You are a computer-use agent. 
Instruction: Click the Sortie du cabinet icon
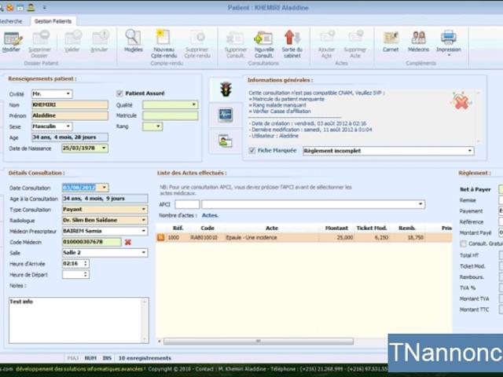[x=292, y=38]
